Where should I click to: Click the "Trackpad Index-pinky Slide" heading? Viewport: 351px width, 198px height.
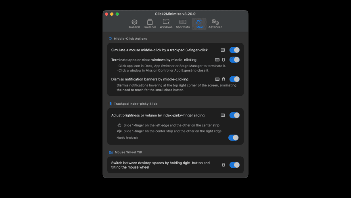coord(136,103)
